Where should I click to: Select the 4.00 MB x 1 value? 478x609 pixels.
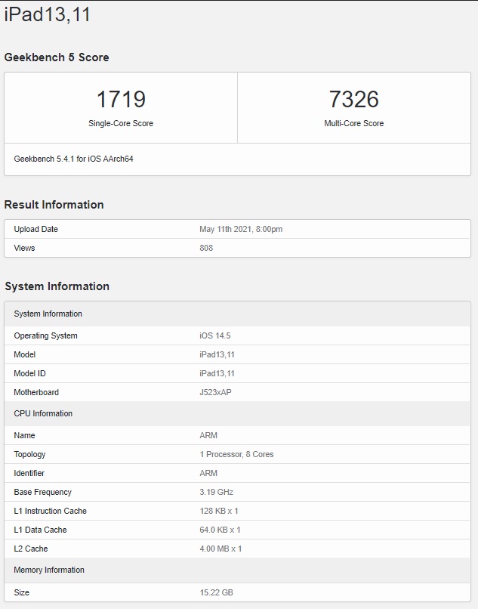click(220, 549)
